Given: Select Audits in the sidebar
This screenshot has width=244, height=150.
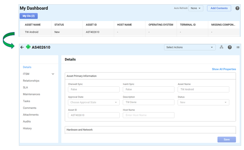Looking at the screenshot, I should [x=27, y=122].
